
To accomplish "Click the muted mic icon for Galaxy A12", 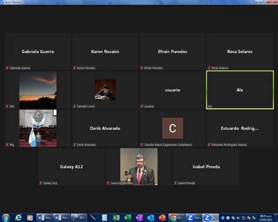I will tap(41, 183).
